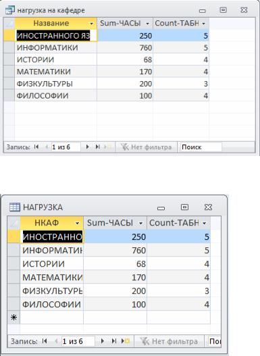This screenshot has width=260, height=356.
Task: Create new blank record in НАГРУЗКА table
Action: [126, 340]
